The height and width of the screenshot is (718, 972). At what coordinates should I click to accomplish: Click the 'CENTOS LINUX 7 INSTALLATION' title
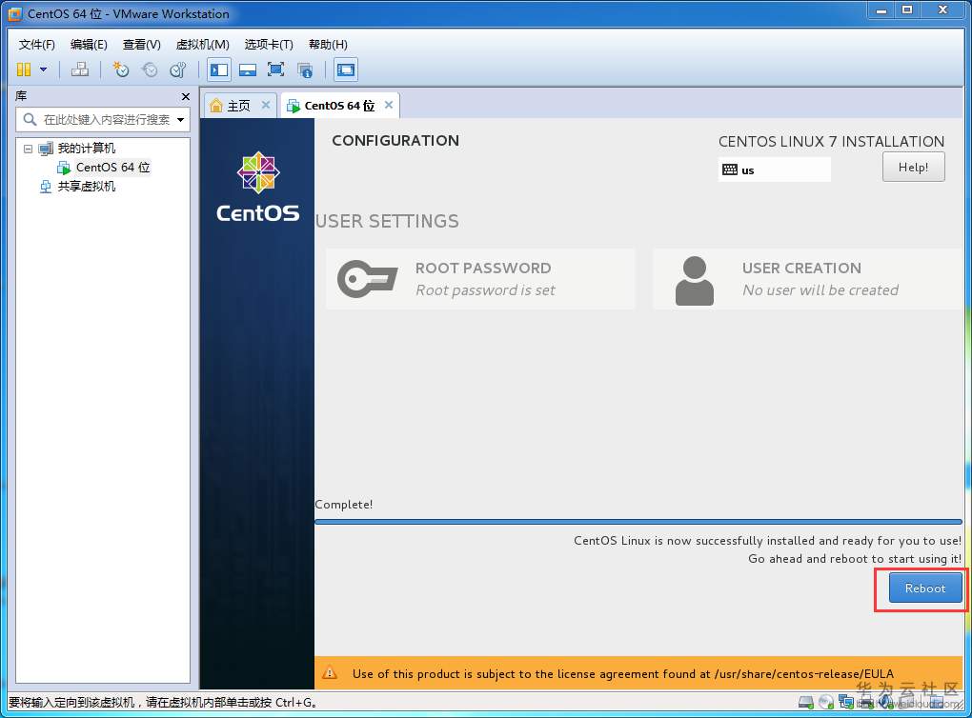[831, 141]
